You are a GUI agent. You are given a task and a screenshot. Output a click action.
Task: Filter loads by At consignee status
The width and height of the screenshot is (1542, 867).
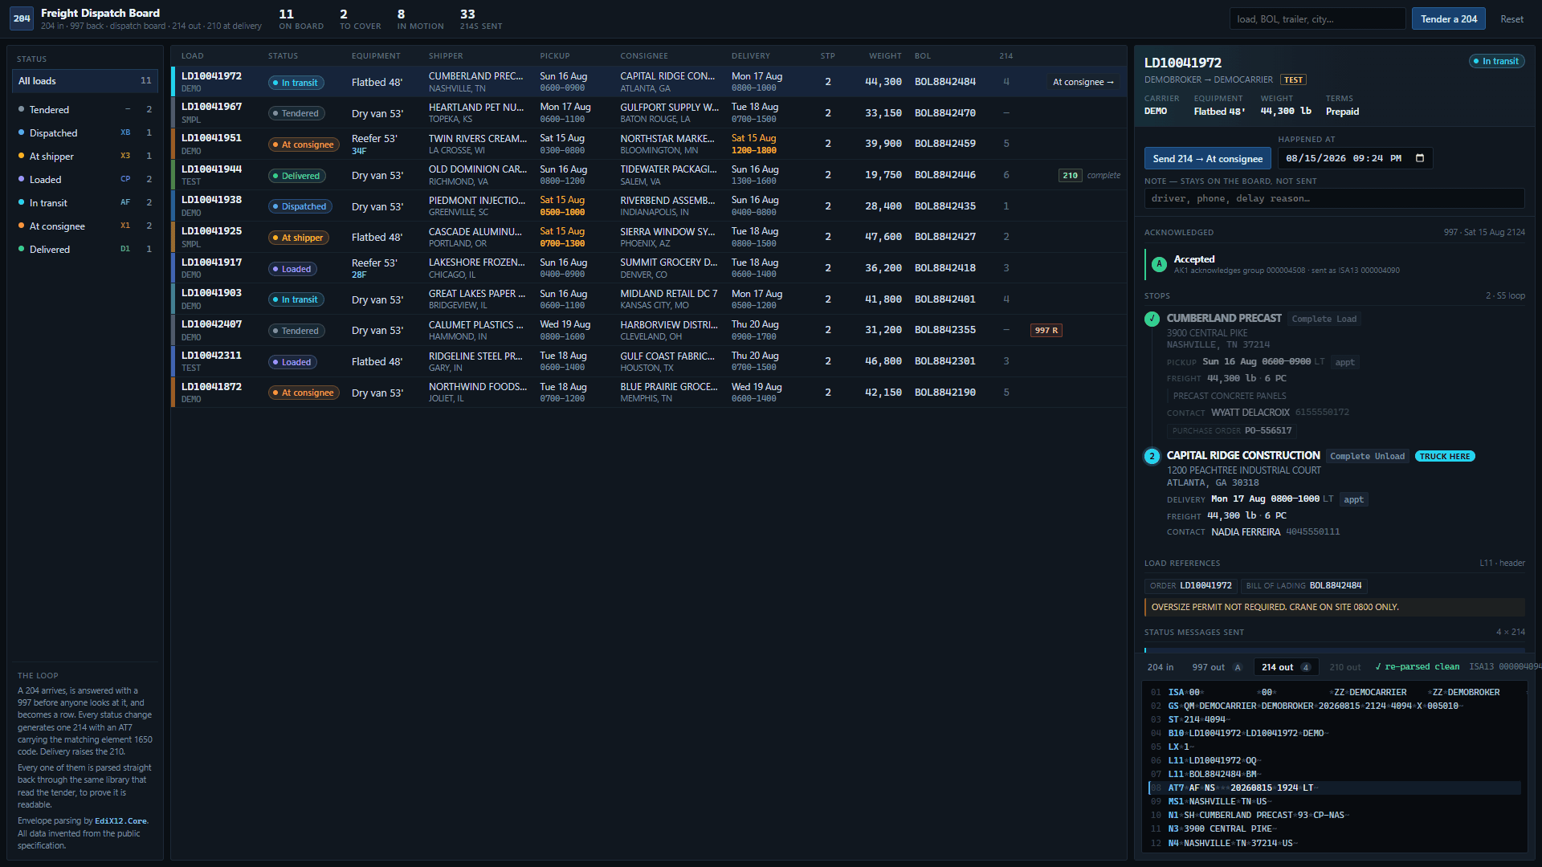coord(84,226)
